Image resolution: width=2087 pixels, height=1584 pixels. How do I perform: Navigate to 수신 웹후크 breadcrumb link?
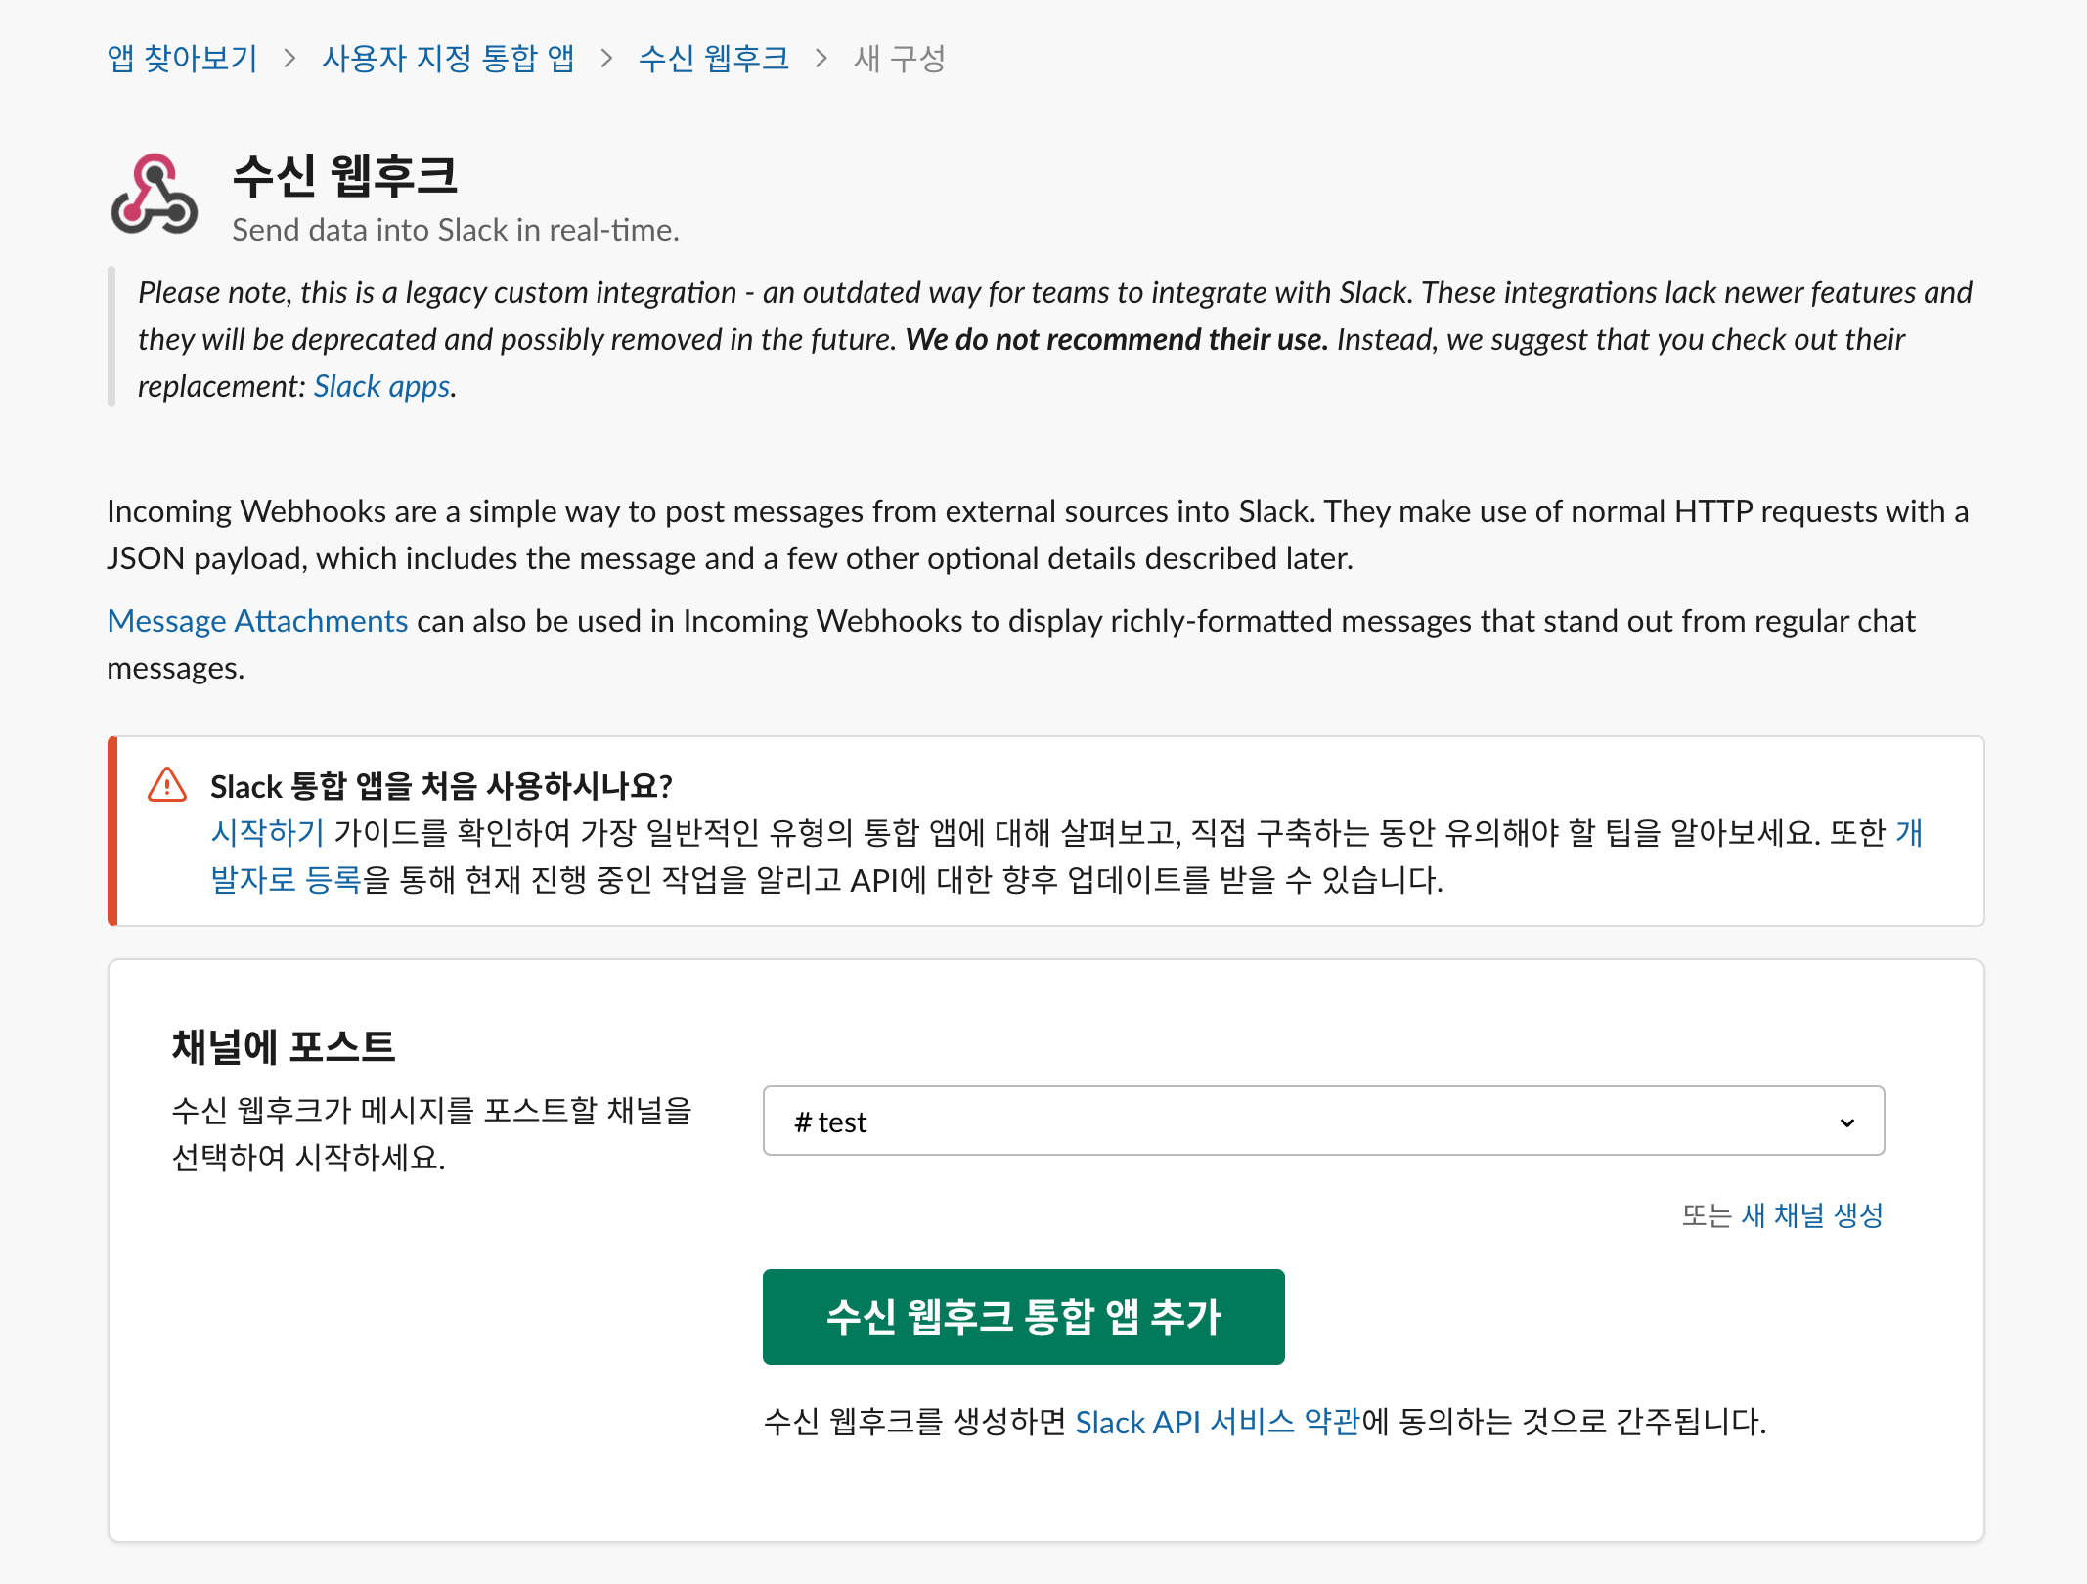pos(714,59)
